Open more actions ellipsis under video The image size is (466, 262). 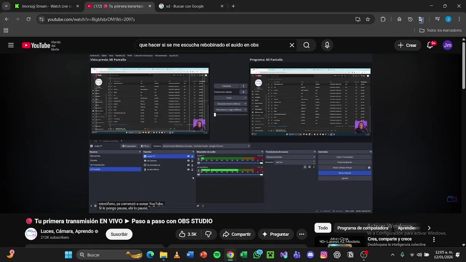pyautogui.click(x=301, y=234)
